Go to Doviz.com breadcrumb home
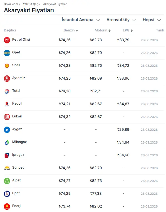The image size is (166, 212). click(x=11, y=4)
